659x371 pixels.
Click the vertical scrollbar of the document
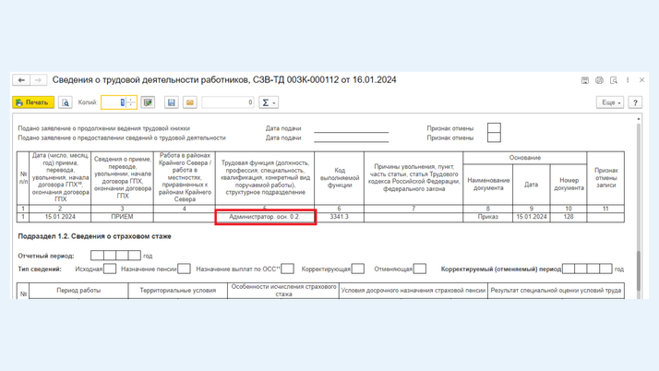(x=638, y=203)
